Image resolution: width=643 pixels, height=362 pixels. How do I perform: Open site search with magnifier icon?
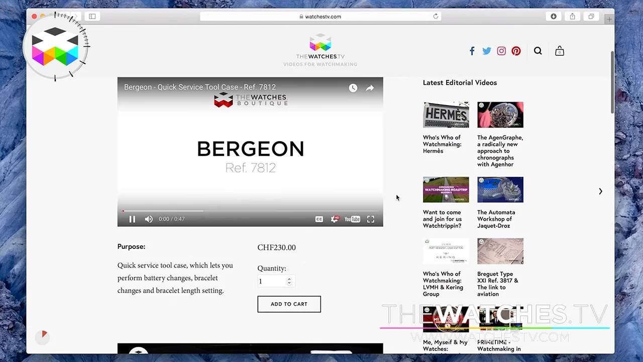[538, 51]
